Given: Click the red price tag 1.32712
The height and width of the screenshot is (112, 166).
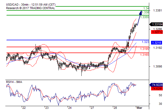Looking at the screenshot, I should [157, 32].
